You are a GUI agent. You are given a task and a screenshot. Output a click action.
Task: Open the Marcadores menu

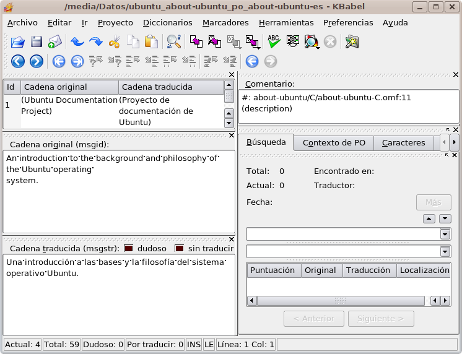click(x=225, y=23)
